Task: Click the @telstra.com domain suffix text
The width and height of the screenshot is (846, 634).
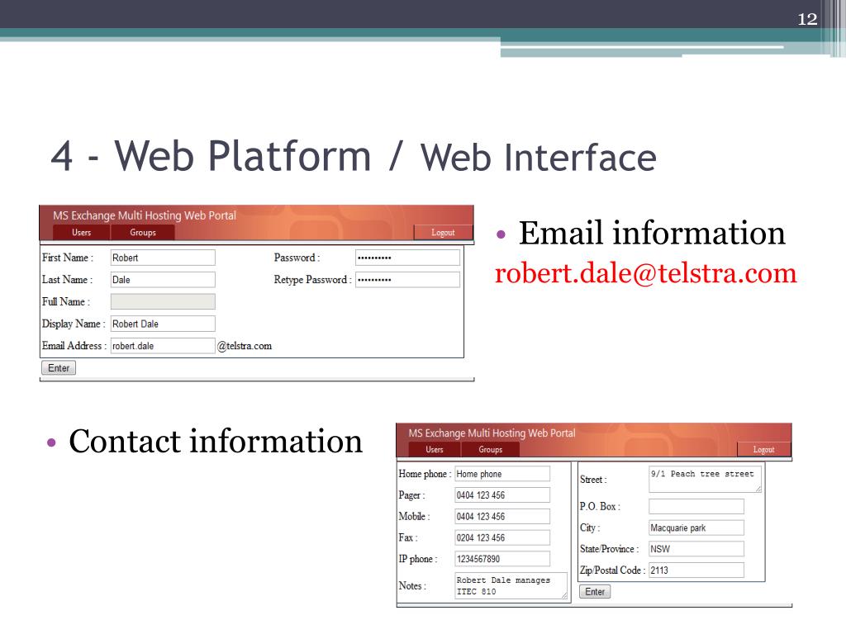Action: [x=245, y=346]
